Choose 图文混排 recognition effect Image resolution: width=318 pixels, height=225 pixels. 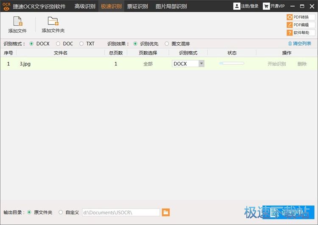pos(167,44)
